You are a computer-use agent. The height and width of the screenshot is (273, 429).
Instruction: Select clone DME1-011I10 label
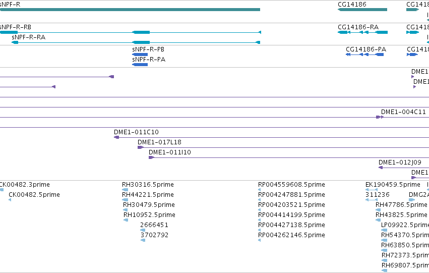169,152
